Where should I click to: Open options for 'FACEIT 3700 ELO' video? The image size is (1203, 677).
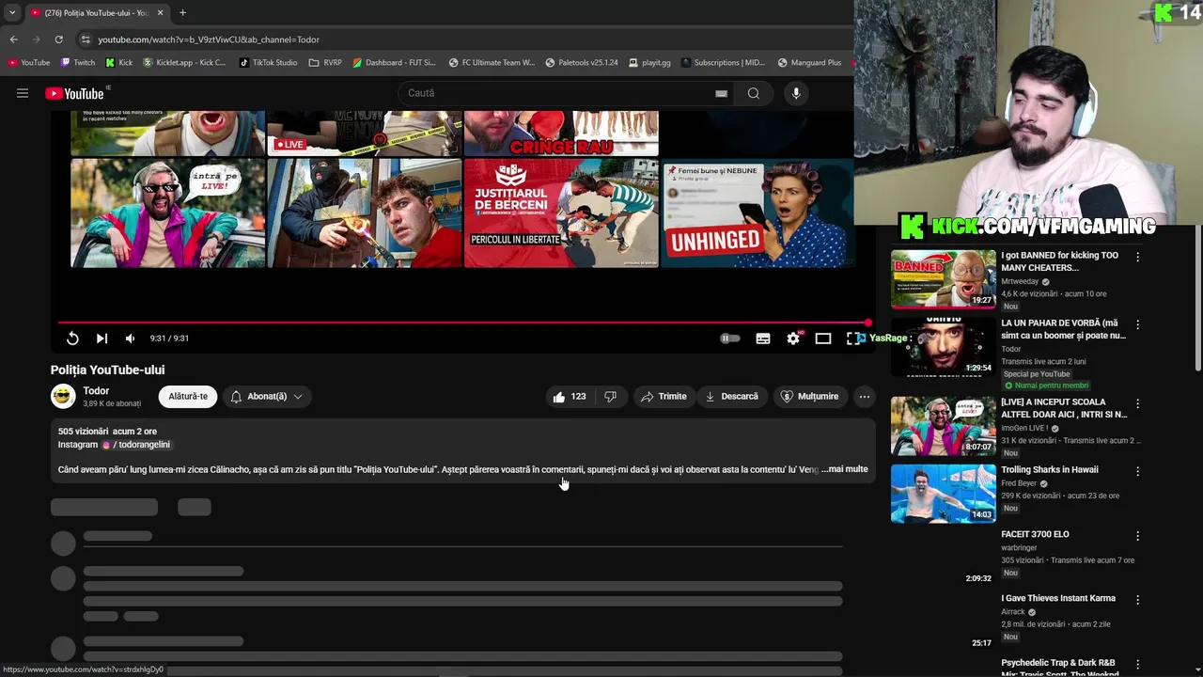pyautogui.click(x=1137, y=536)
